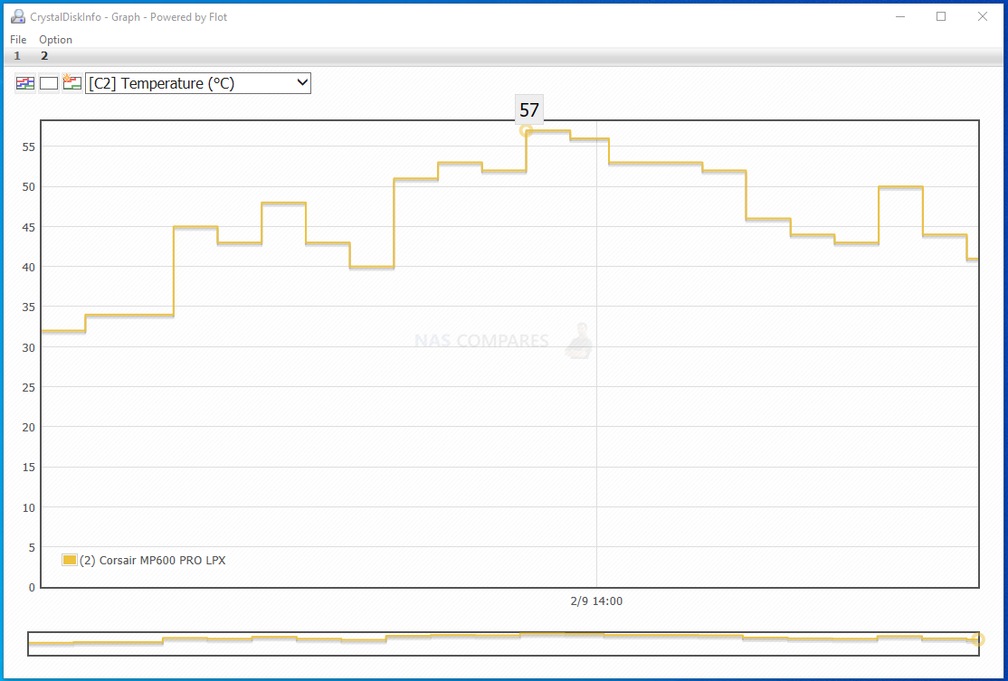Click the highlighted peak data point circle
This screenshot has height=681, width=1008.
coord(526,131)
